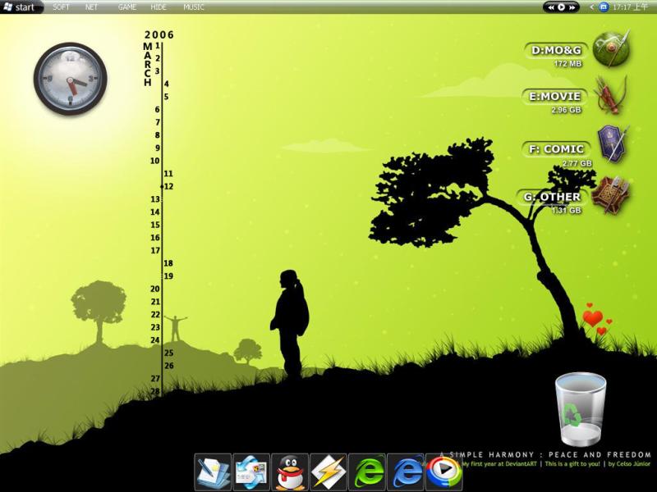Select day 25 on the calendar

click(169, 353)
